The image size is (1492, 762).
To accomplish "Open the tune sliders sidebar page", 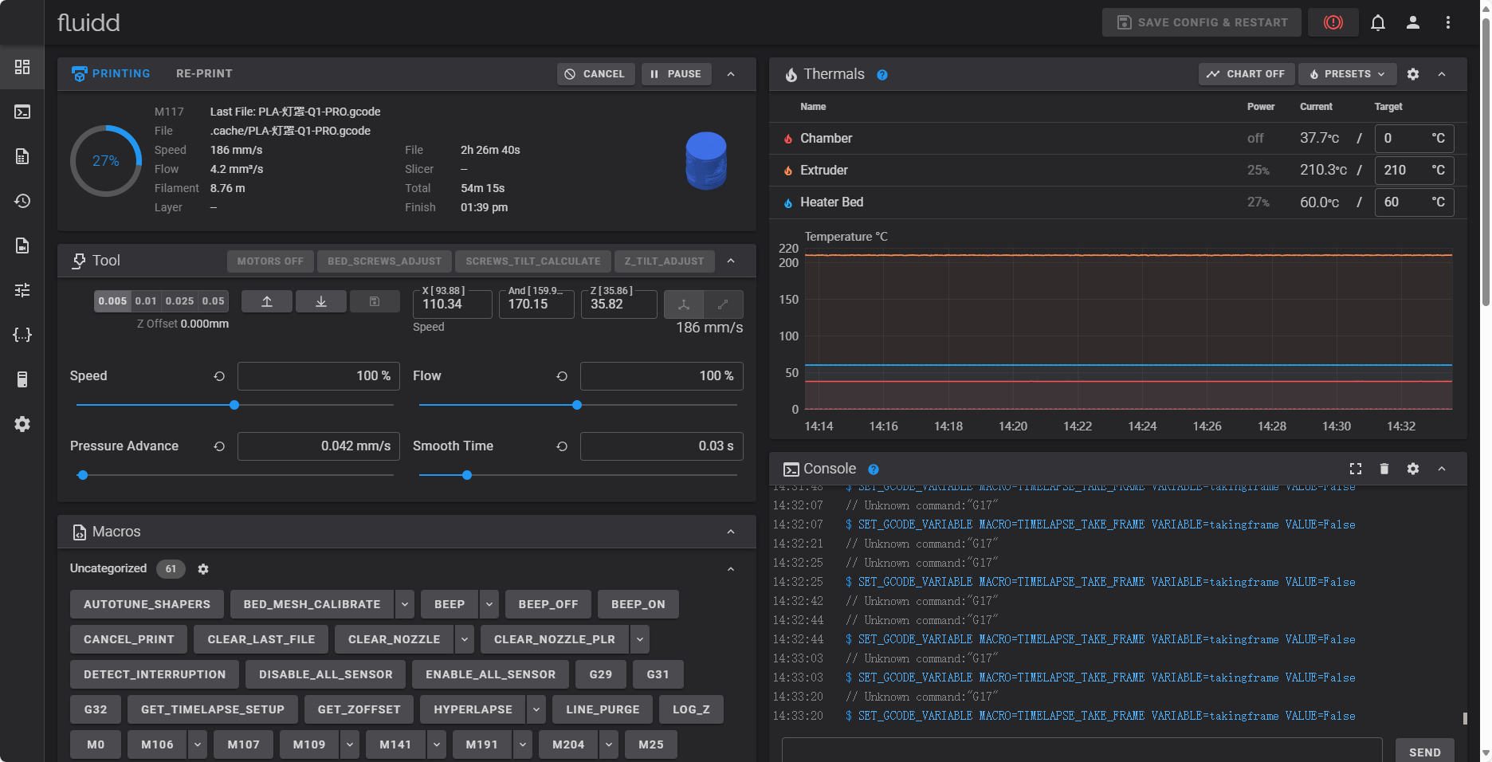I will (22, 290).
